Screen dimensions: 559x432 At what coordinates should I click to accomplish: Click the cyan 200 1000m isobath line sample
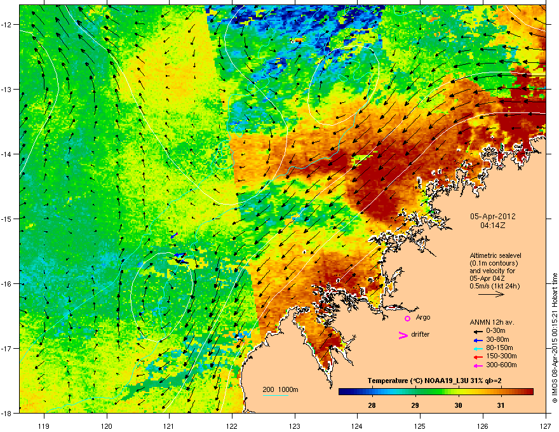276,395
